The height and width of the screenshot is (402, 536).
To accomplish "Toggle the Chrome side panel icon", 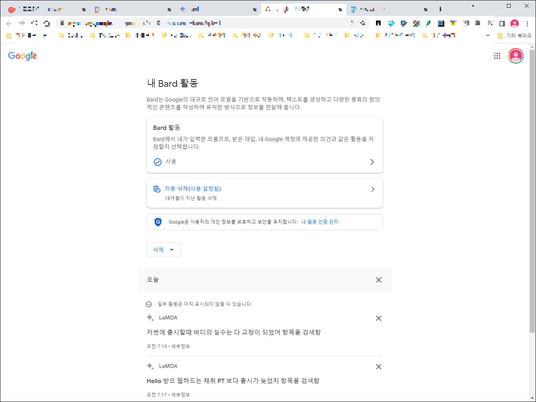I will [502, 24].
